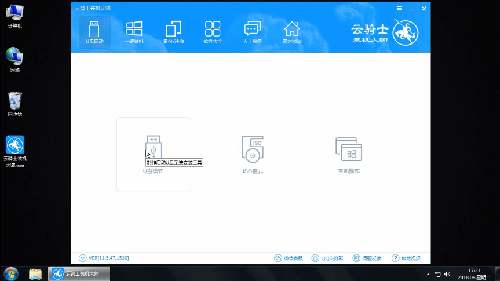The width and height of the screenshot is (500, 281).
Task: Open the U盘启动 tab
Action: [94, 32]
